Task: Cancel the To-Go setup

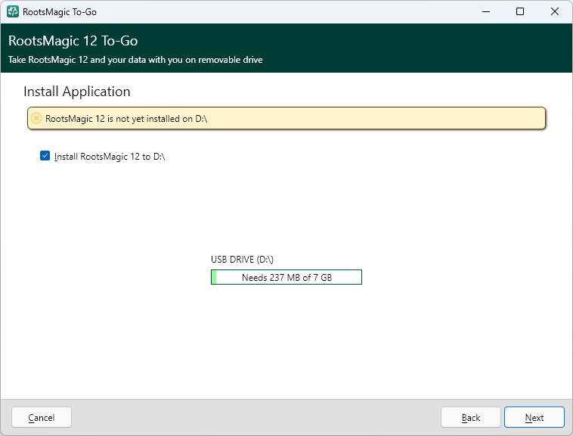Action: point(42,417)
